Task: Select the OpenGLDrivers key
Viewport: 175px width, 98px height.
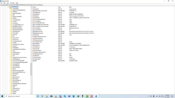Action: (16, 88)
